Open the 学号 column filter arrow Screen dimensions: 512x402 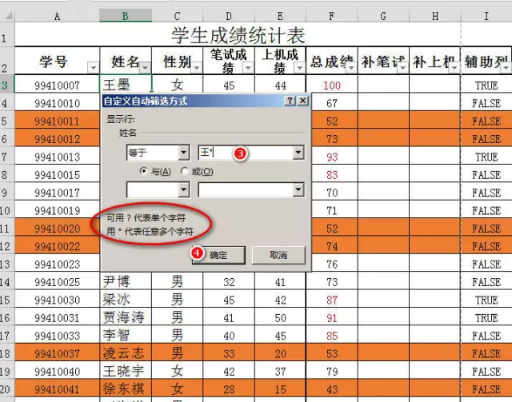93,68
